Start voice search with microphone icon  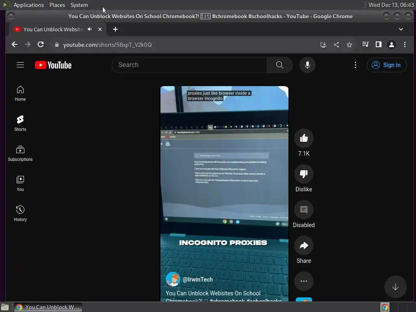pyautogui.click(x=307, y=65)
